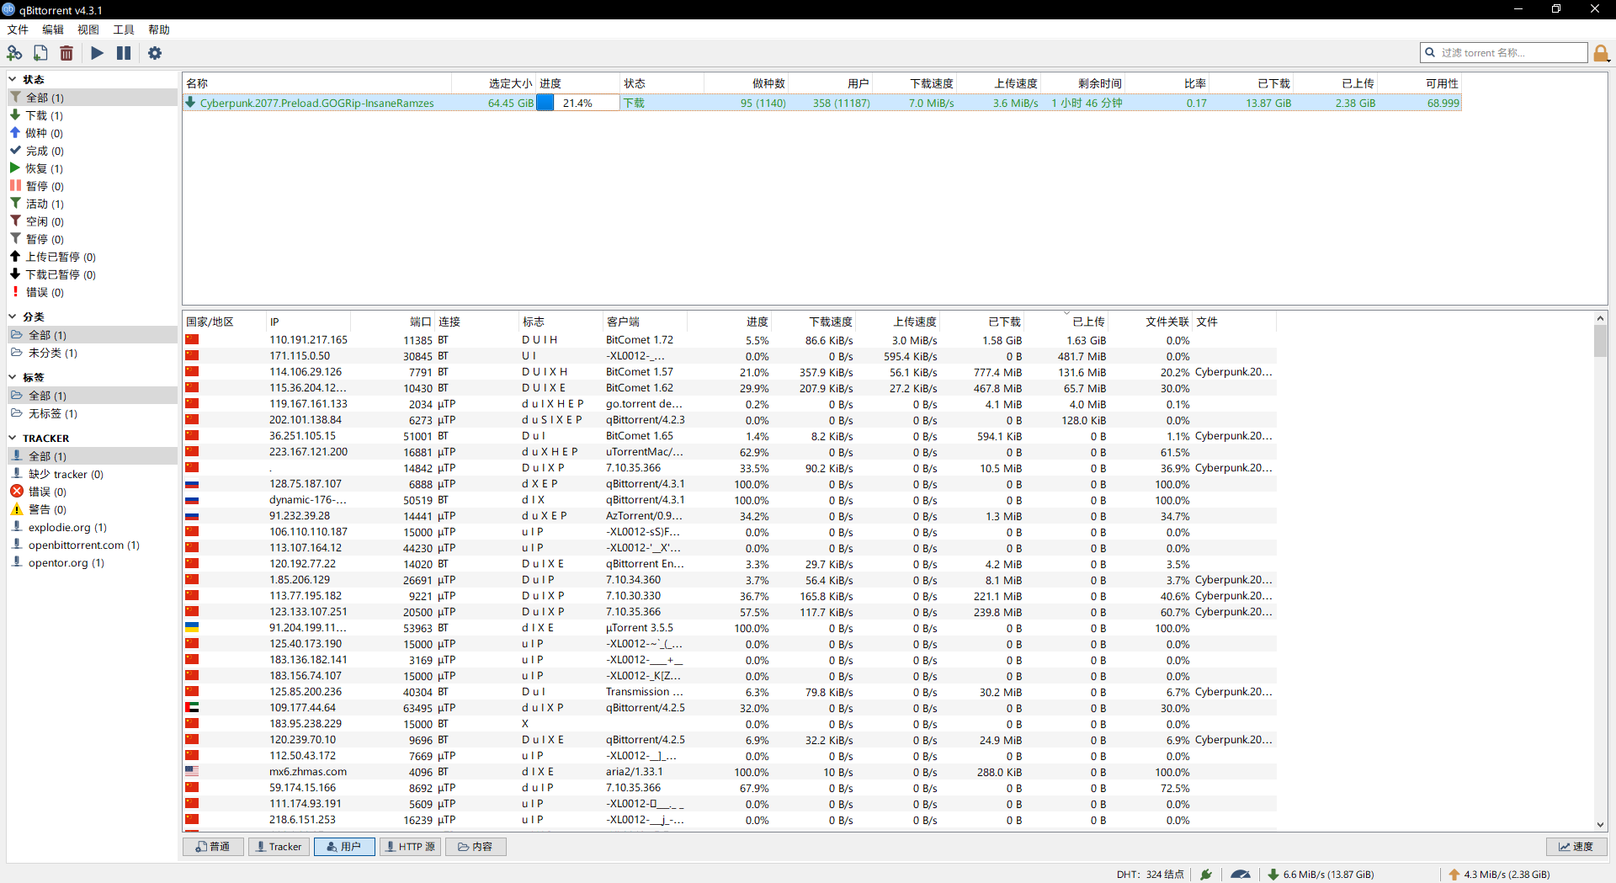This screenshot has width=1616, height=883.
Task: Click the trash icon to delete torrent
Action: [x=66, y=53]
